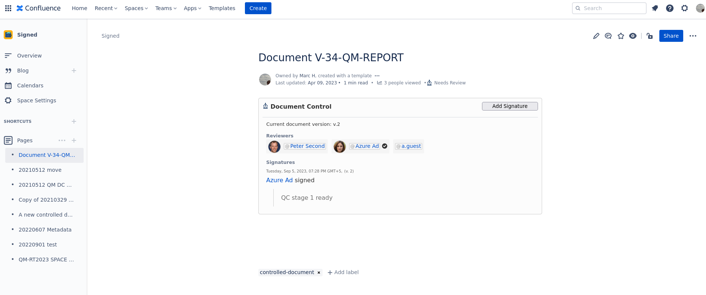Viewport: 706px width, 295px height.
Task: Toggle the watch page eye icon
Action: click(633, 36)
